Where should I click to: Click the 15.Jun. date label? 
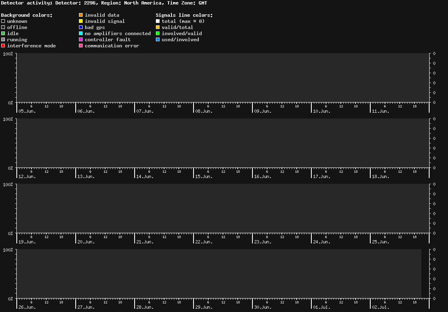pos(204,176)
